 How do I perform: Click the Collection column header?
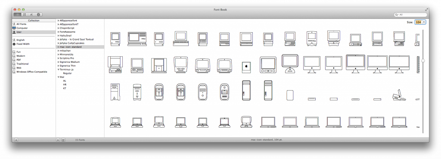pos(34,21)
